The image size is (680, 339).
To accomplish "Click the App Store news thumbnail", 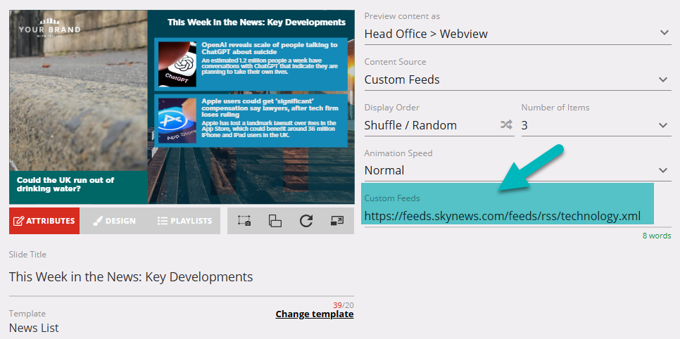I will [177, 121].
